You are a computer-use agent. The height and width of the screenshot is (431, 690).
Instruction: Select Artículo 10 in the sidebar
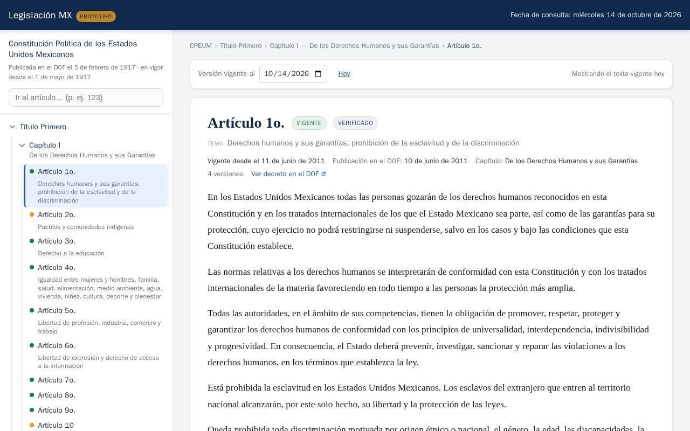[x=96, y=426]
